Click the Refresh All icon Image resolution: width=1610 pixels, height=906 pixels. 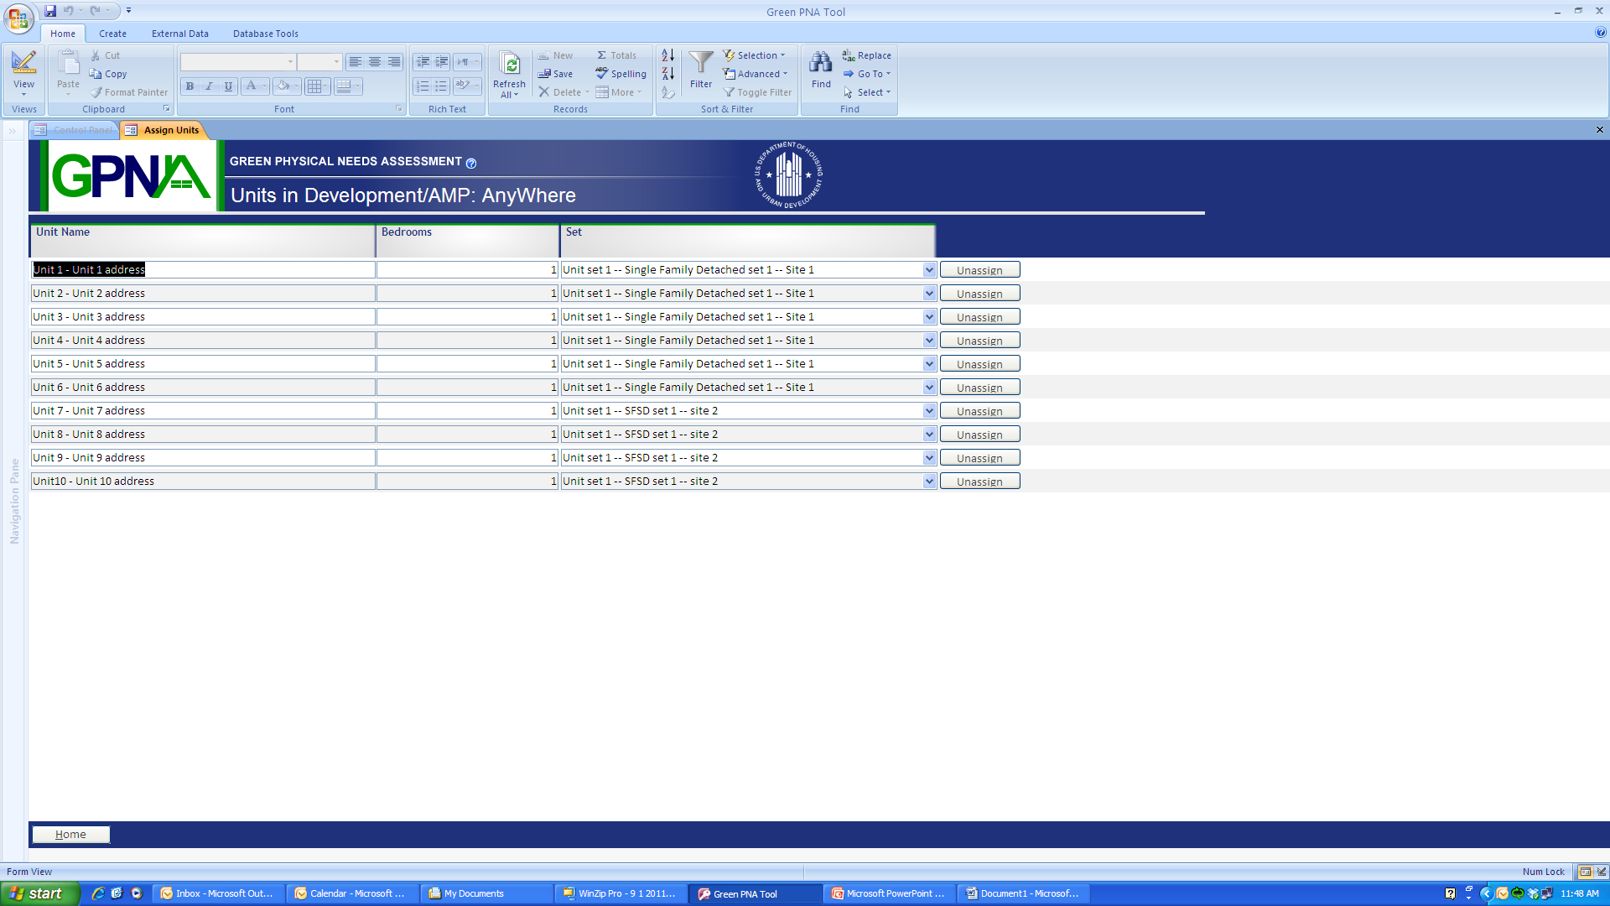pos(509,64)
